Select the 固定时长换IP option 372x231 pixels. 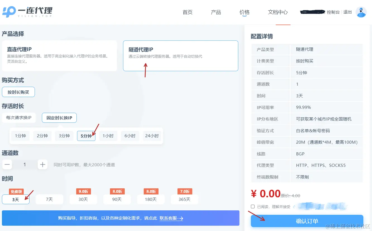click(59, 118)
